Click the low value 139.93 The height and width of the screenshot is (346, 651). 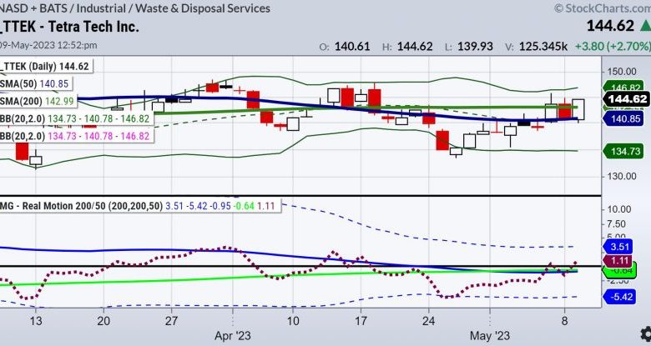click(475, 46)
